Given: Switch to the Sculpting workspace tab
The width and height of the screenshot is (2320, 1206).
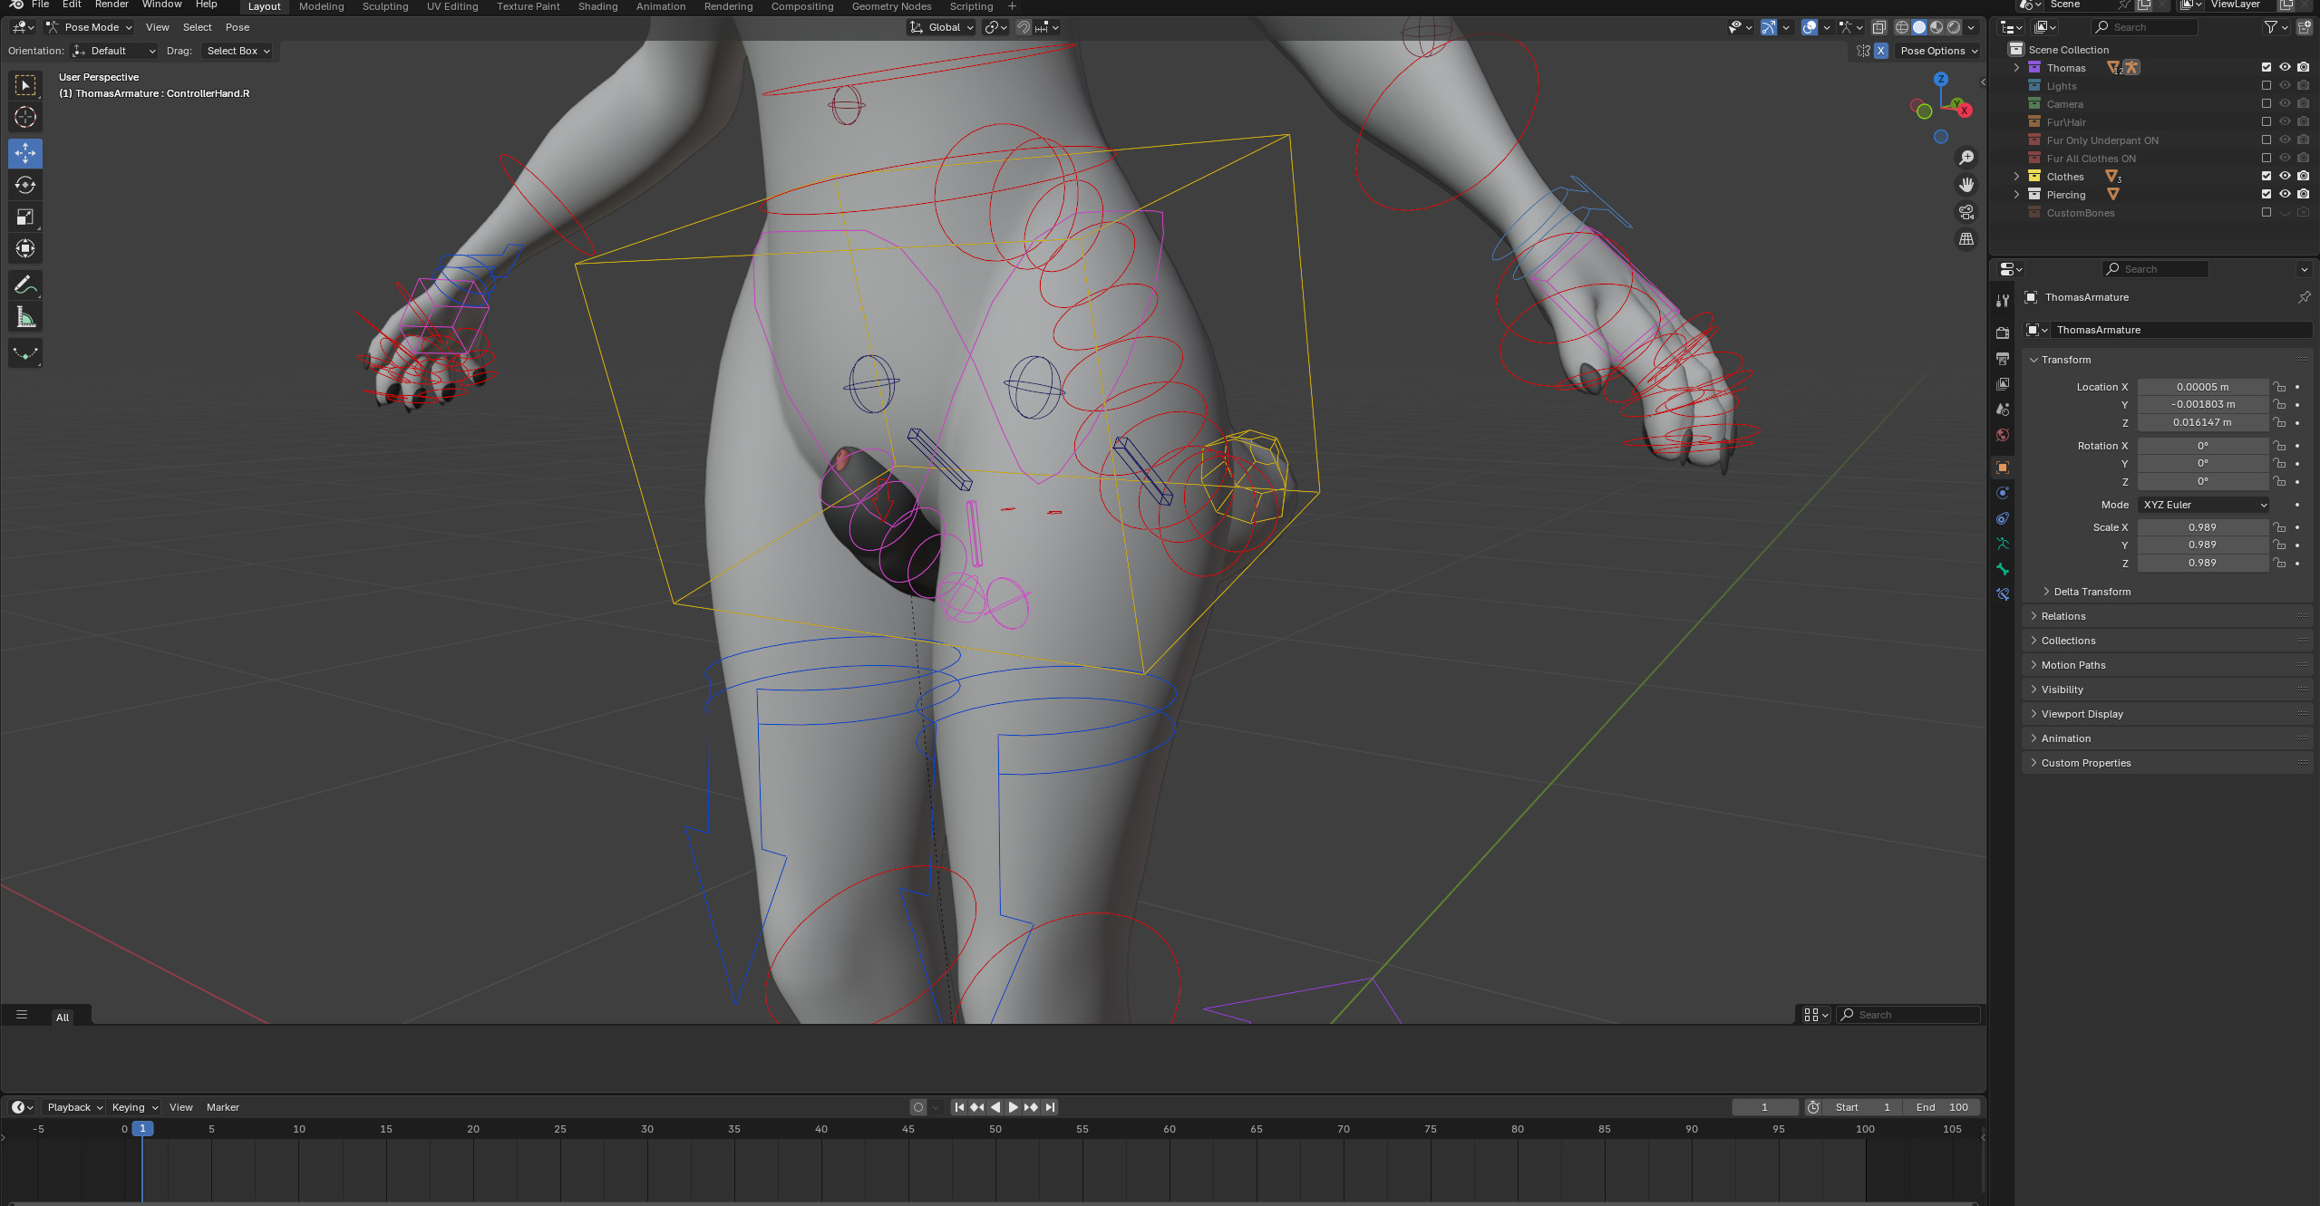Looking at the screenshot, I should pos(385,6).
